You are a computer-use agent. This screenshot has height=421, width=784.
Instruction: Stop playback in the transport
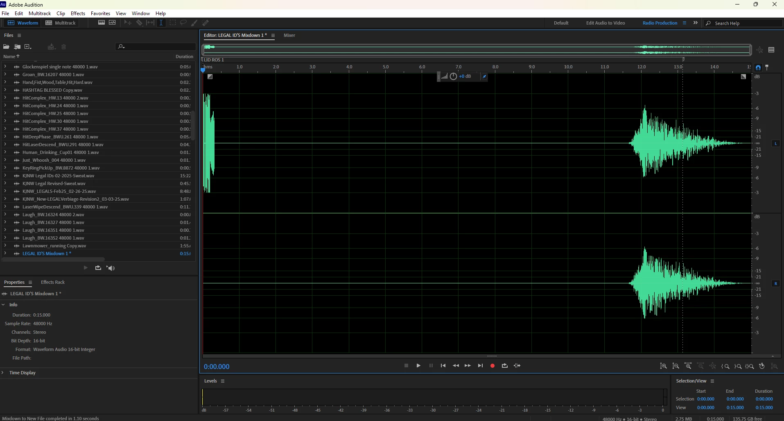point(406,366)
